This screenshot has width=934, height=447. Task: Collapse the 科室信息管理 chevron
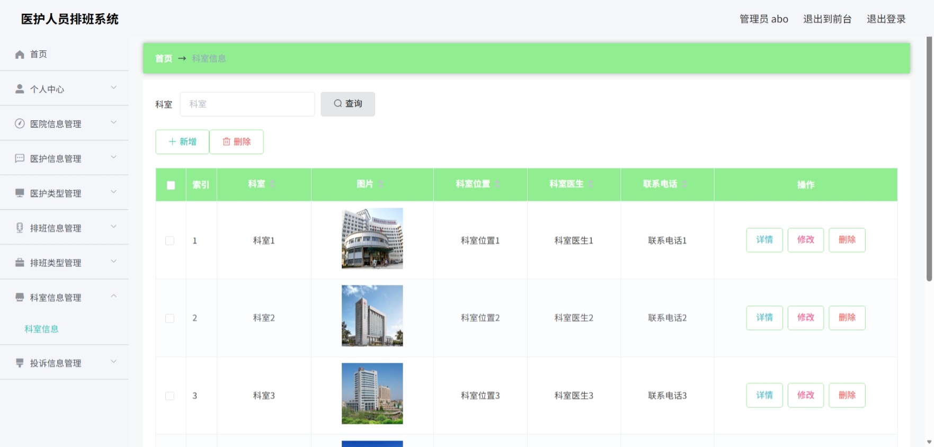click(x=113, y=296)
